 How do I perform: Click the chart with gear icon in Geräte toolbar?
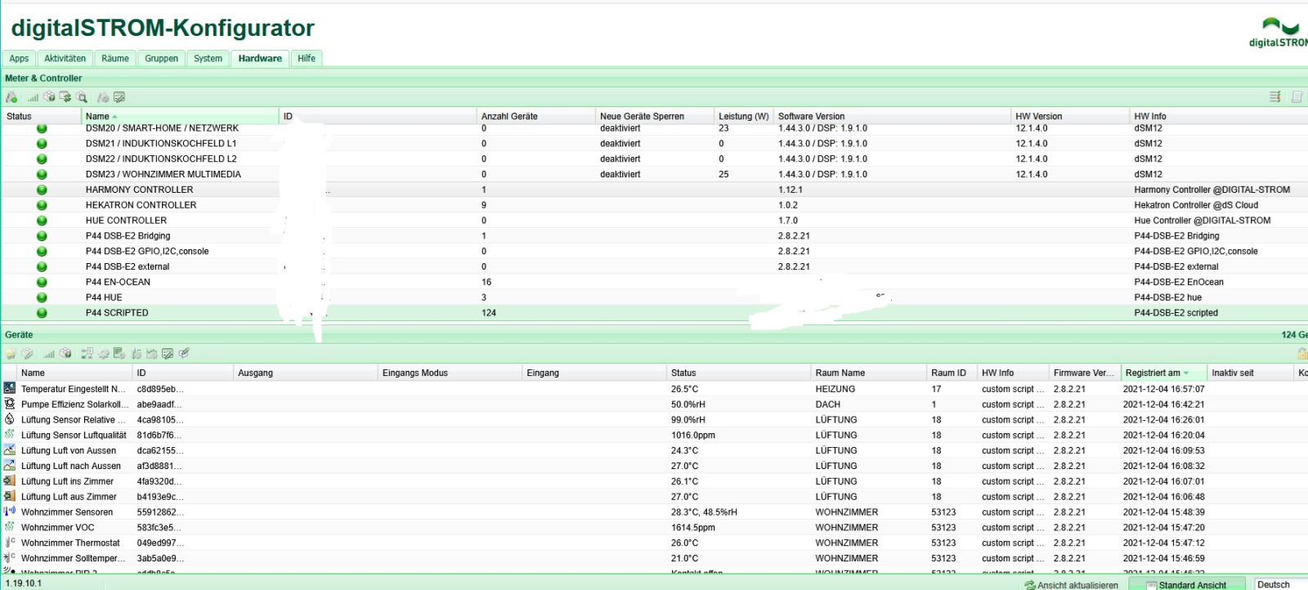pyautogui.click(x=152, y=354)
